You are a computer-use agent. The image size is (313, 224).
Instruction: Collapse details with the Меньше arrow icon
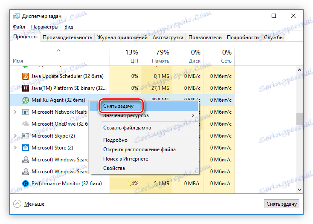coord(17,204)
